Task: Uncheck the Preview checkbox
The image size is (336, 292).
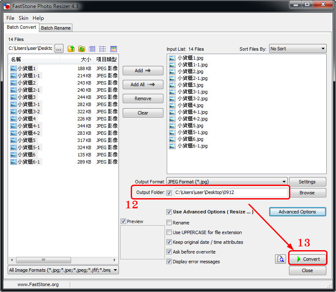Action: [123, 221]
